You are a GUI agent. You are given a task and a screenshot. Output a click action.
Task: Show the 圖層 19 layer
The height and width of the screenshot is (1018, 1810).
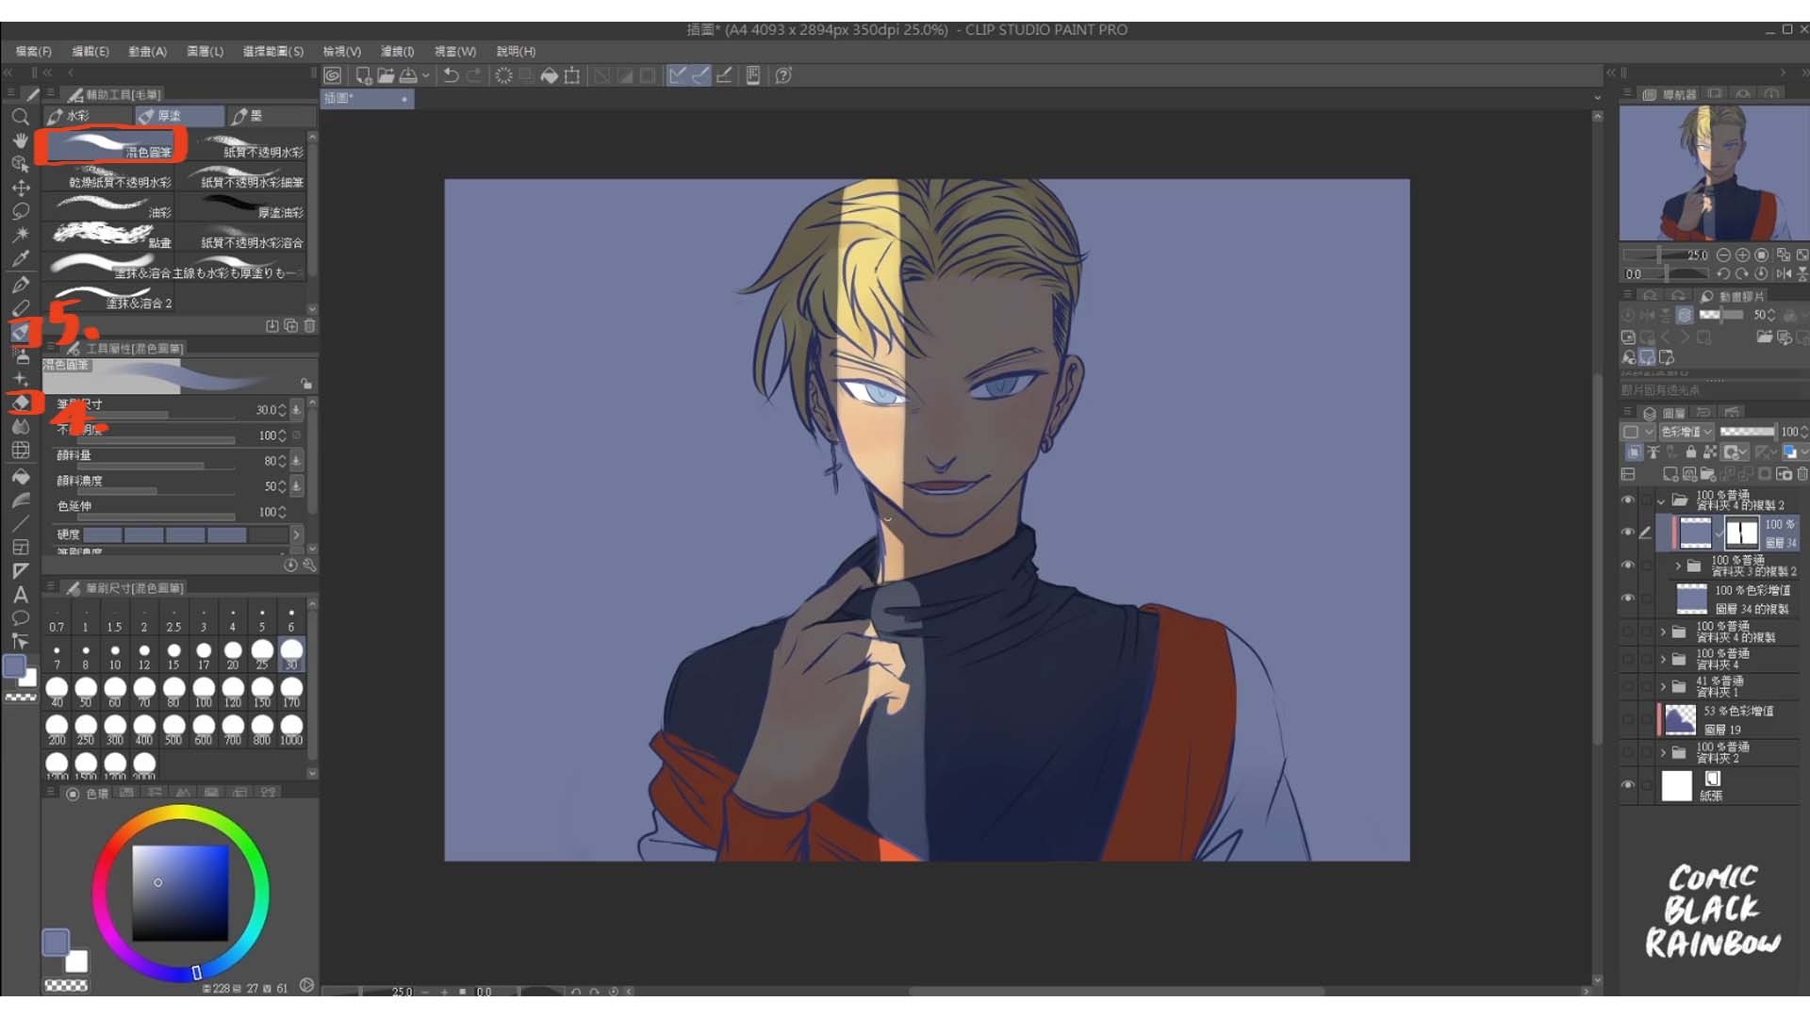[1627, 719]
